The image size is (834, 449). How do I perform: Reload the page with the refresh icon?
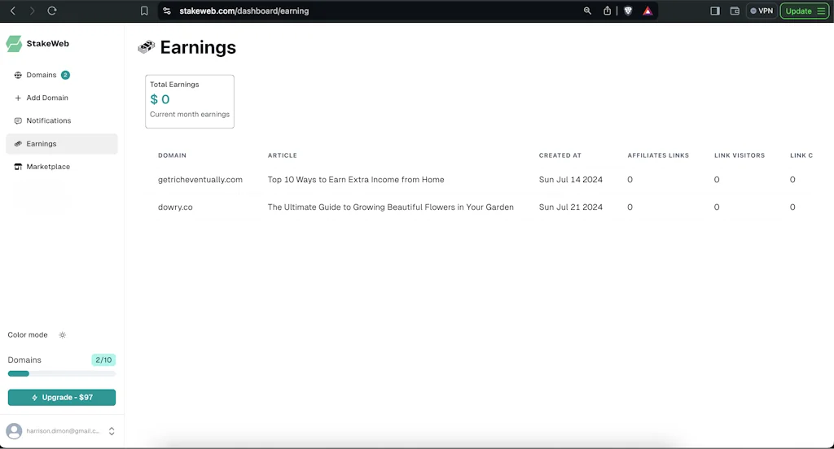tap(51, 11)
